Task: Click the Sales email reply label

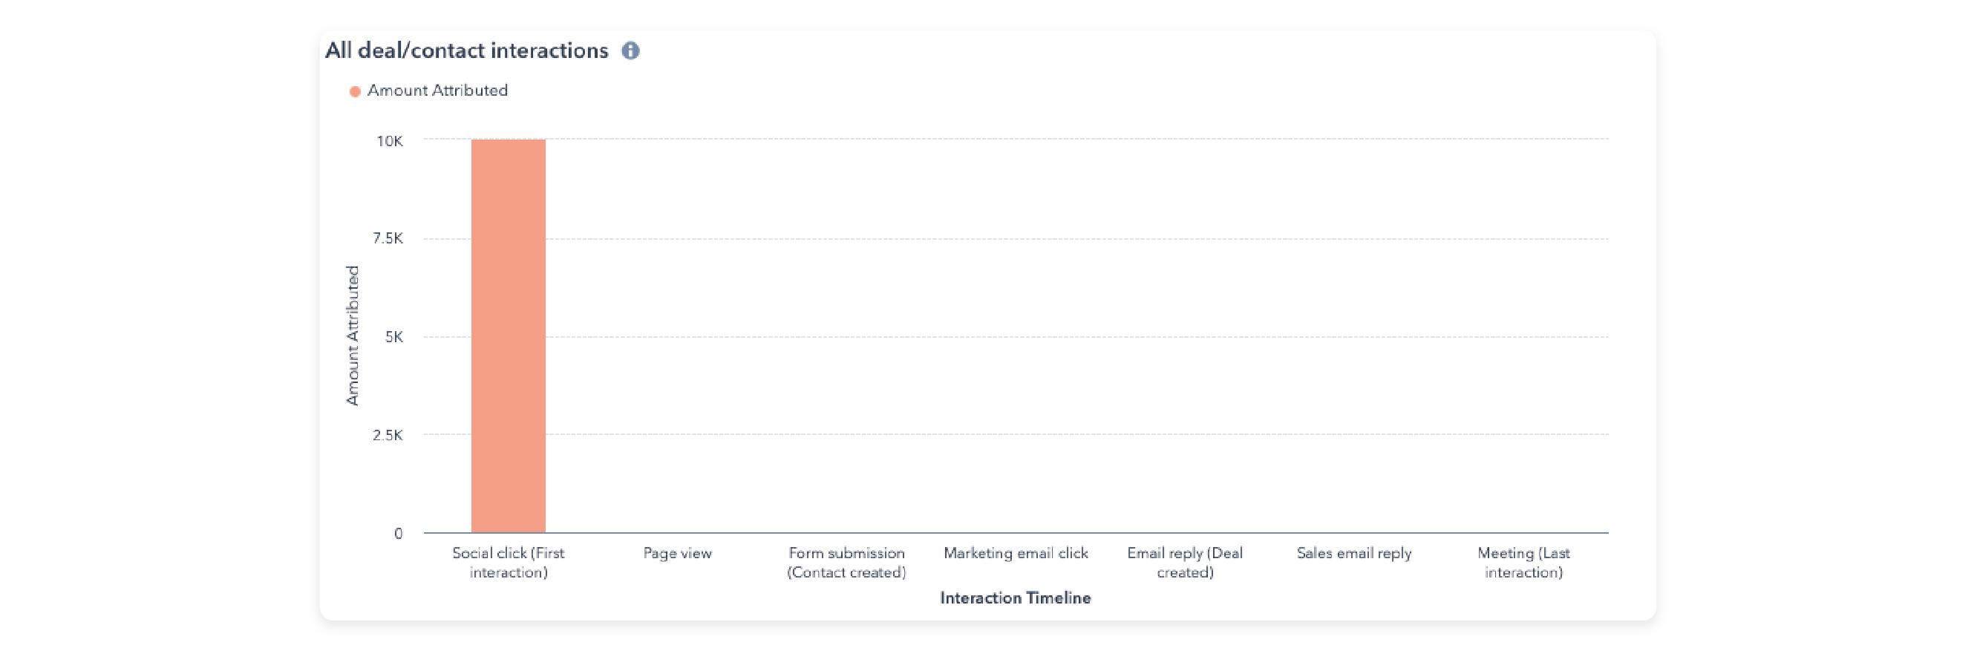Action: tap(1354, 553)
